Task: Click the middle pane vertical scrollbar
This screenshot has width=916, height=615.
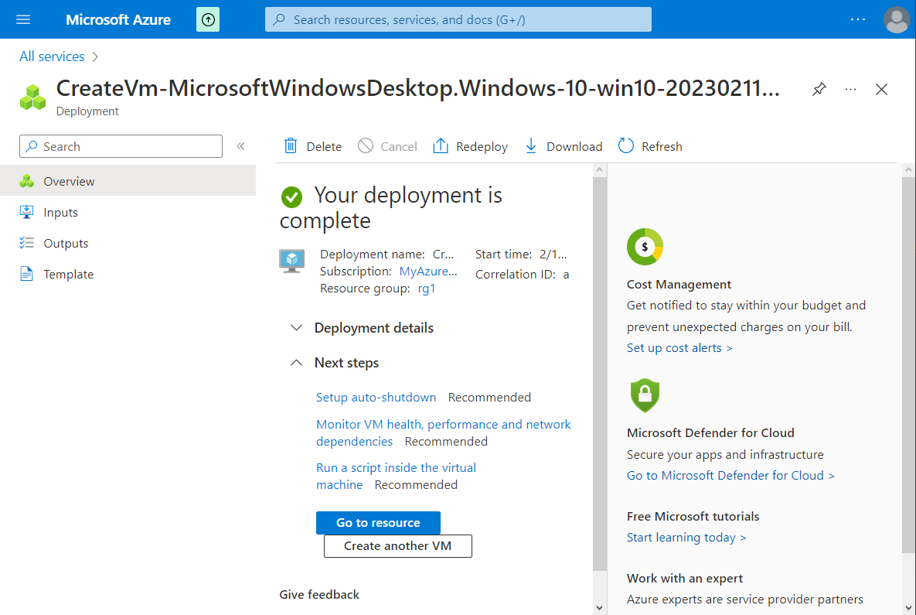Action: (599, 374)
